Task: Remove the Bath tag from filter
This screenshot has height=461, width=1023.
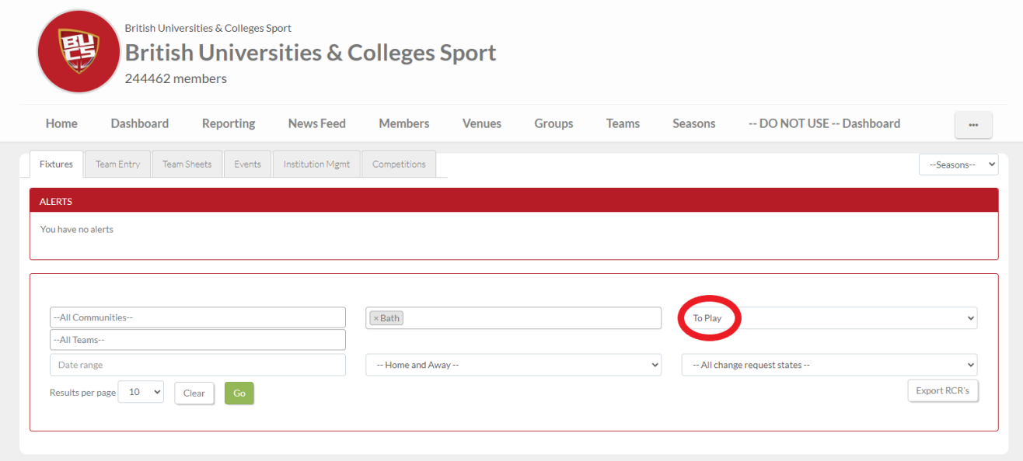Action: click(375, 318)
